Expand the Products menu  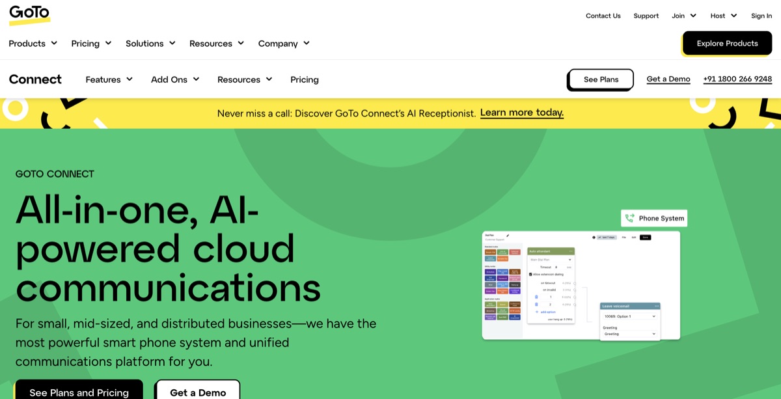coord(33,44)
